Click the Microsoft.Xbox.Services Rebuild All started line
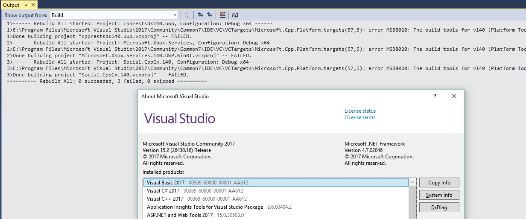This screenshot has height=219, width=526. pos(149,43)
